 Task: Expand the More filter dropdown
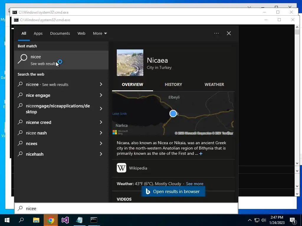click(x=100, y=34)
